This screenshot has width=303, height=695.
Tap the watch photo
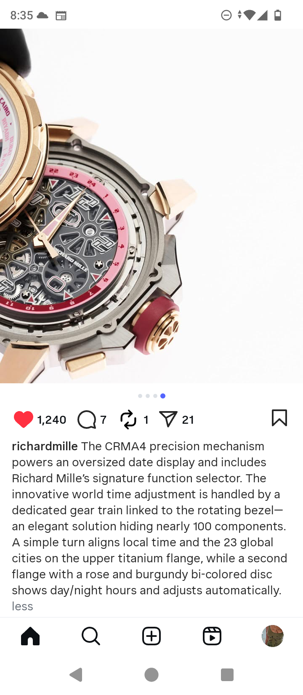pos(151,206)
